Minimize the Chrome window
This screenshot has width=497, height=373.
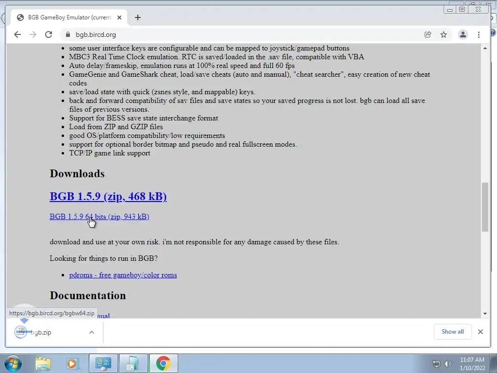[450, 10]
